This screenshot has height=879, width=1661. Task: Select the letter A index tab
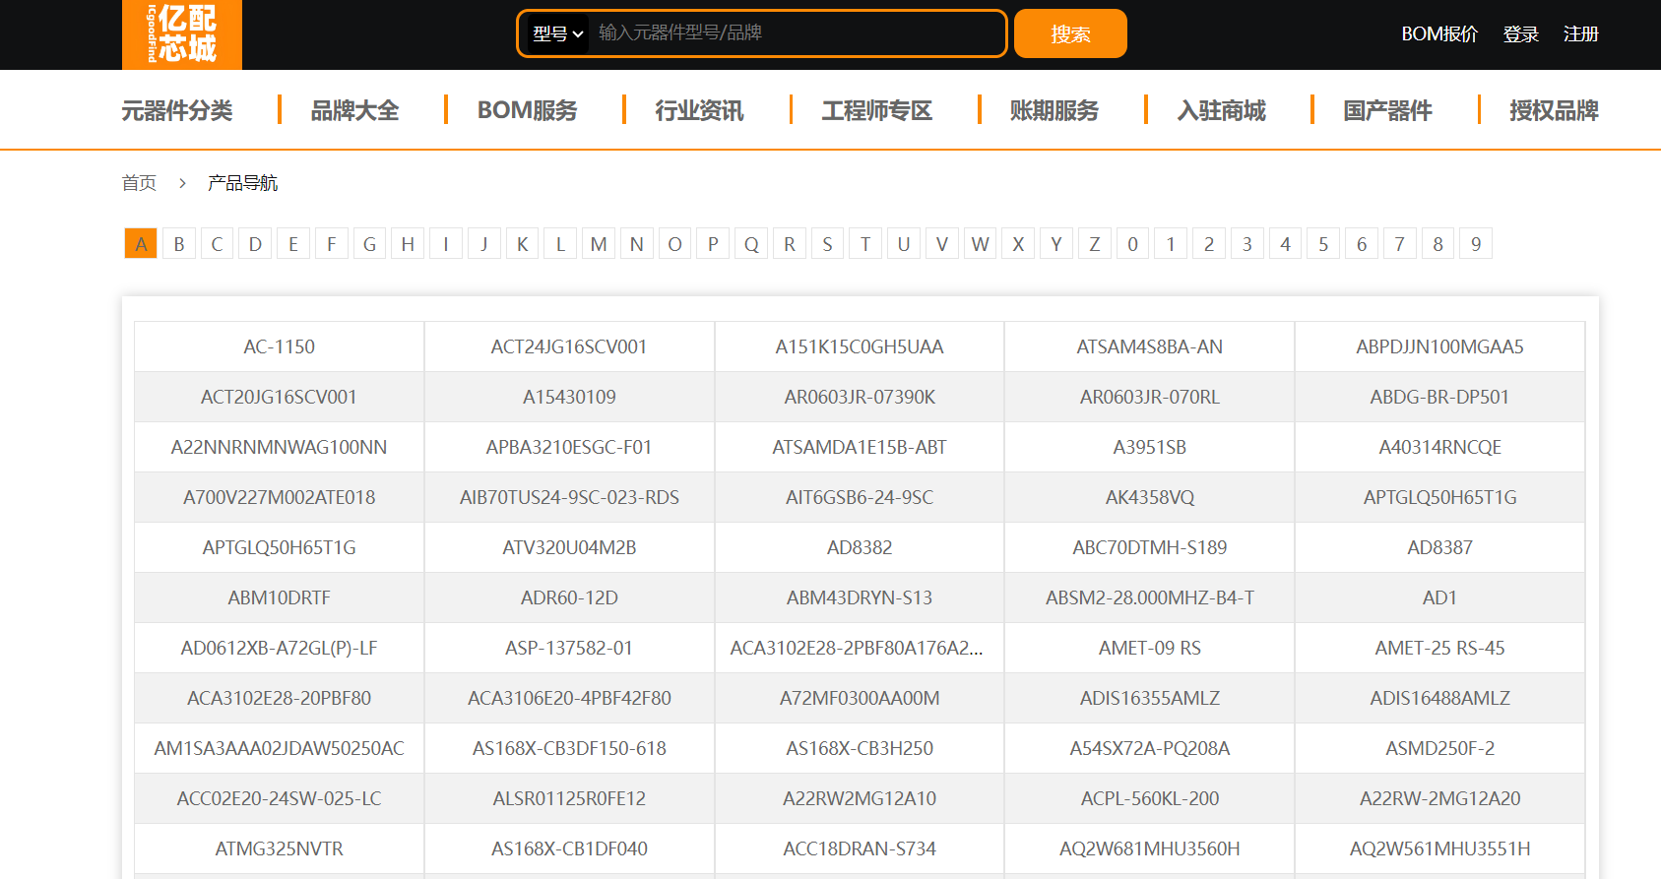click(141, 244)
